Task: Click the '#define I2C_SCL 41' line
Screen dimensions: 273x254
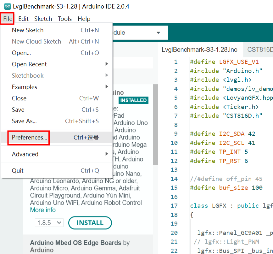Action: click(222, 143)
